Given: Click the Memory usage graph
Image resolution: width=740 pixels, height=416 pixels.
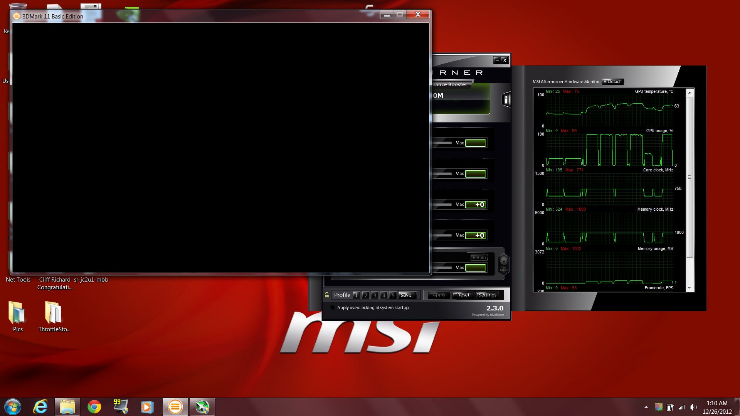Looking at the screenshot, I should click(x=609, y=267).
